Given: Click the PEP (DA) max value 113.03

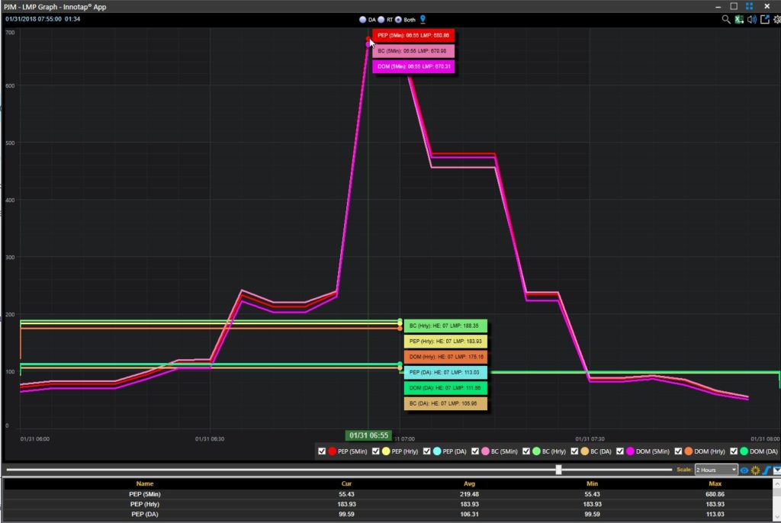Looking at the screenshot, I should (715, 514).
